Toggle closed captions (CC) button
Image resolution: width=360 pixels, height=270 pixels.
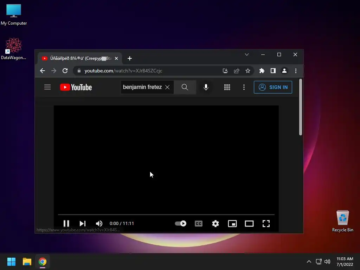click(x=199, y=223)
